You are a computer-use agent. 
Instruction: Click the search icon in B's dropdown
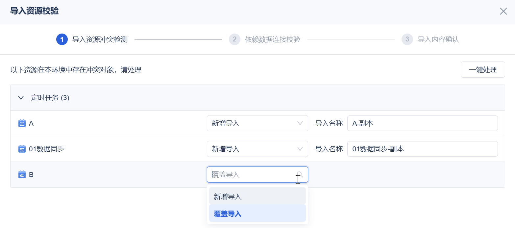pos(300,175)
